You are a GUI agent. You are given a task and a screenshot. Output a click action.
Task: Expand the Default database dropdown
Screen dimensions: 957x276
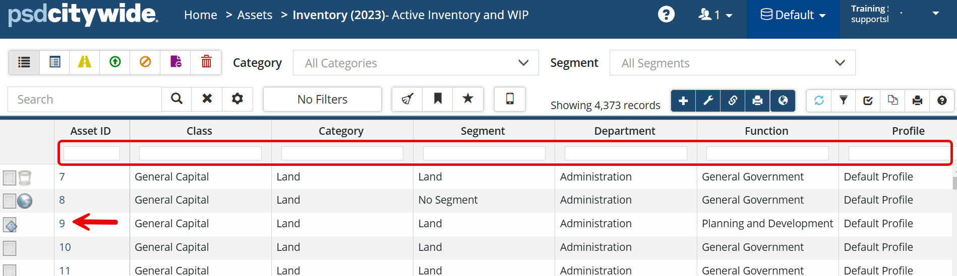coord(793,15)
